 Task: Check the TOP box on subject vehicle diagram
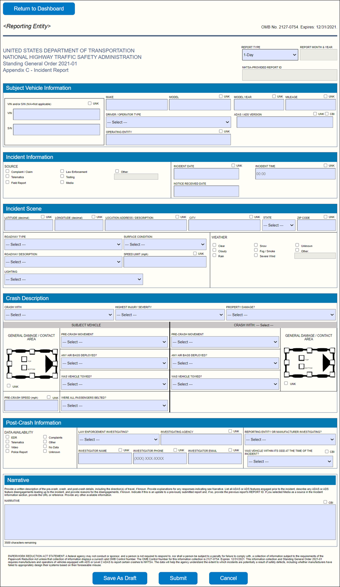tap(24, 358)
